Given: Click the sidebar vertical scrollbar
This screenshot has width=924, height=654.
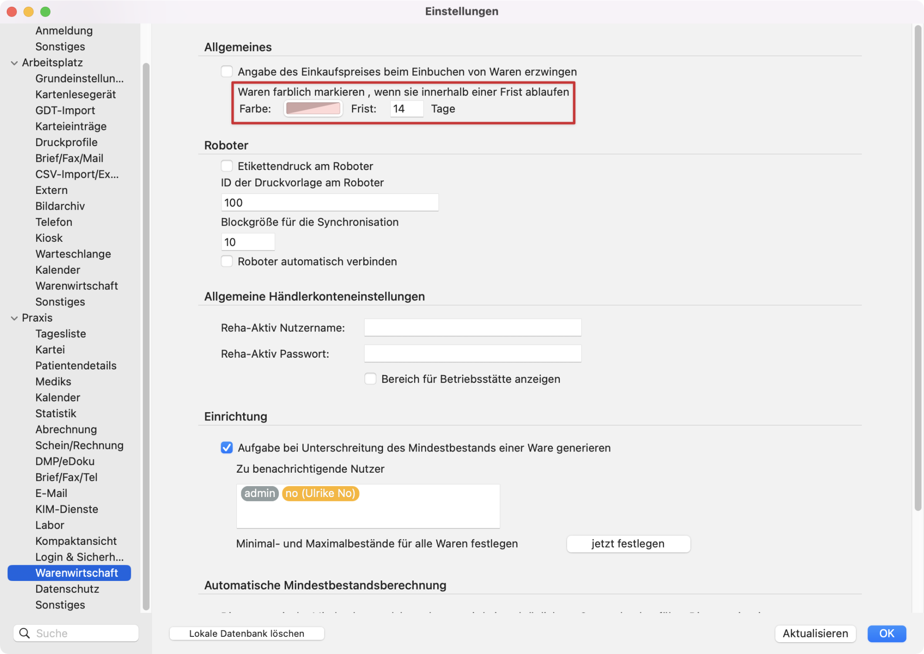Looking at the screenshot, I should (146, 336).
